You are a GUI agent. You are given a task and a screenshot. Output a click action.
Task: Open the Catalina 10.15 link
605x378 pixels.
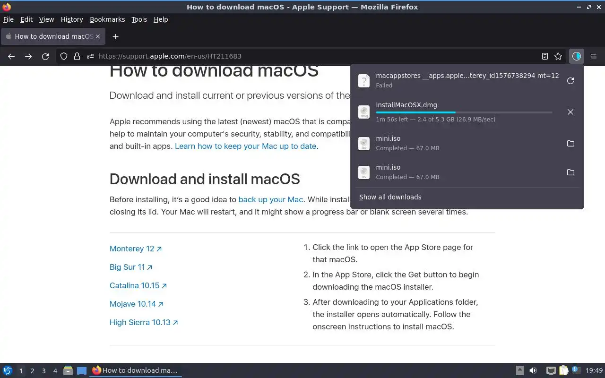pos(138,285)
